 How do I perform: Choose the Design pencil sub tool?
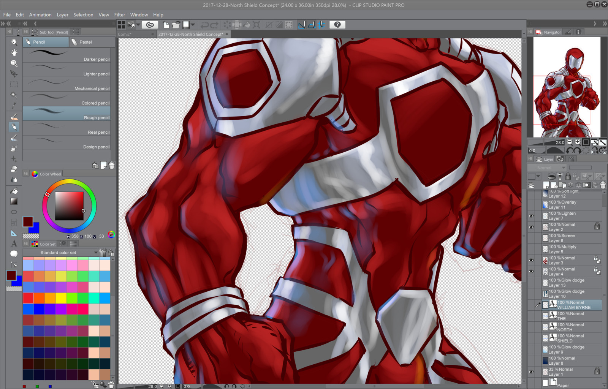click(x=66, y=142)
